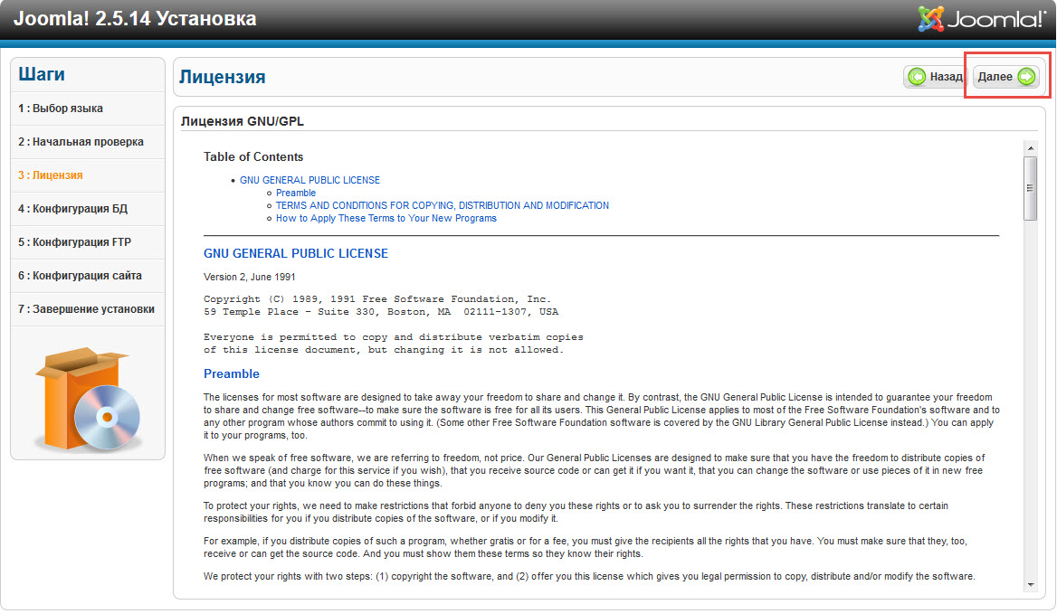Select step 5: Конфигурация FTP
Image resolution: width=1057 pixels, height=614 pixels.
coord(88,242)
